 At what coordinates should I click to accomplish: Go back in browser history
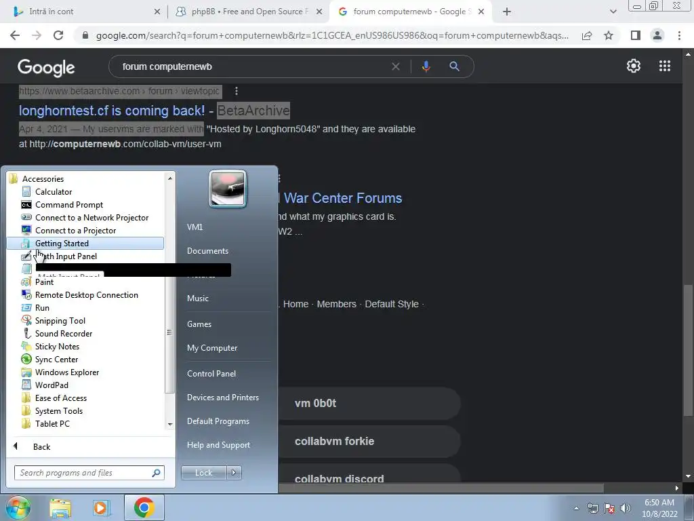pyautogui.click(x=15, y=35)
